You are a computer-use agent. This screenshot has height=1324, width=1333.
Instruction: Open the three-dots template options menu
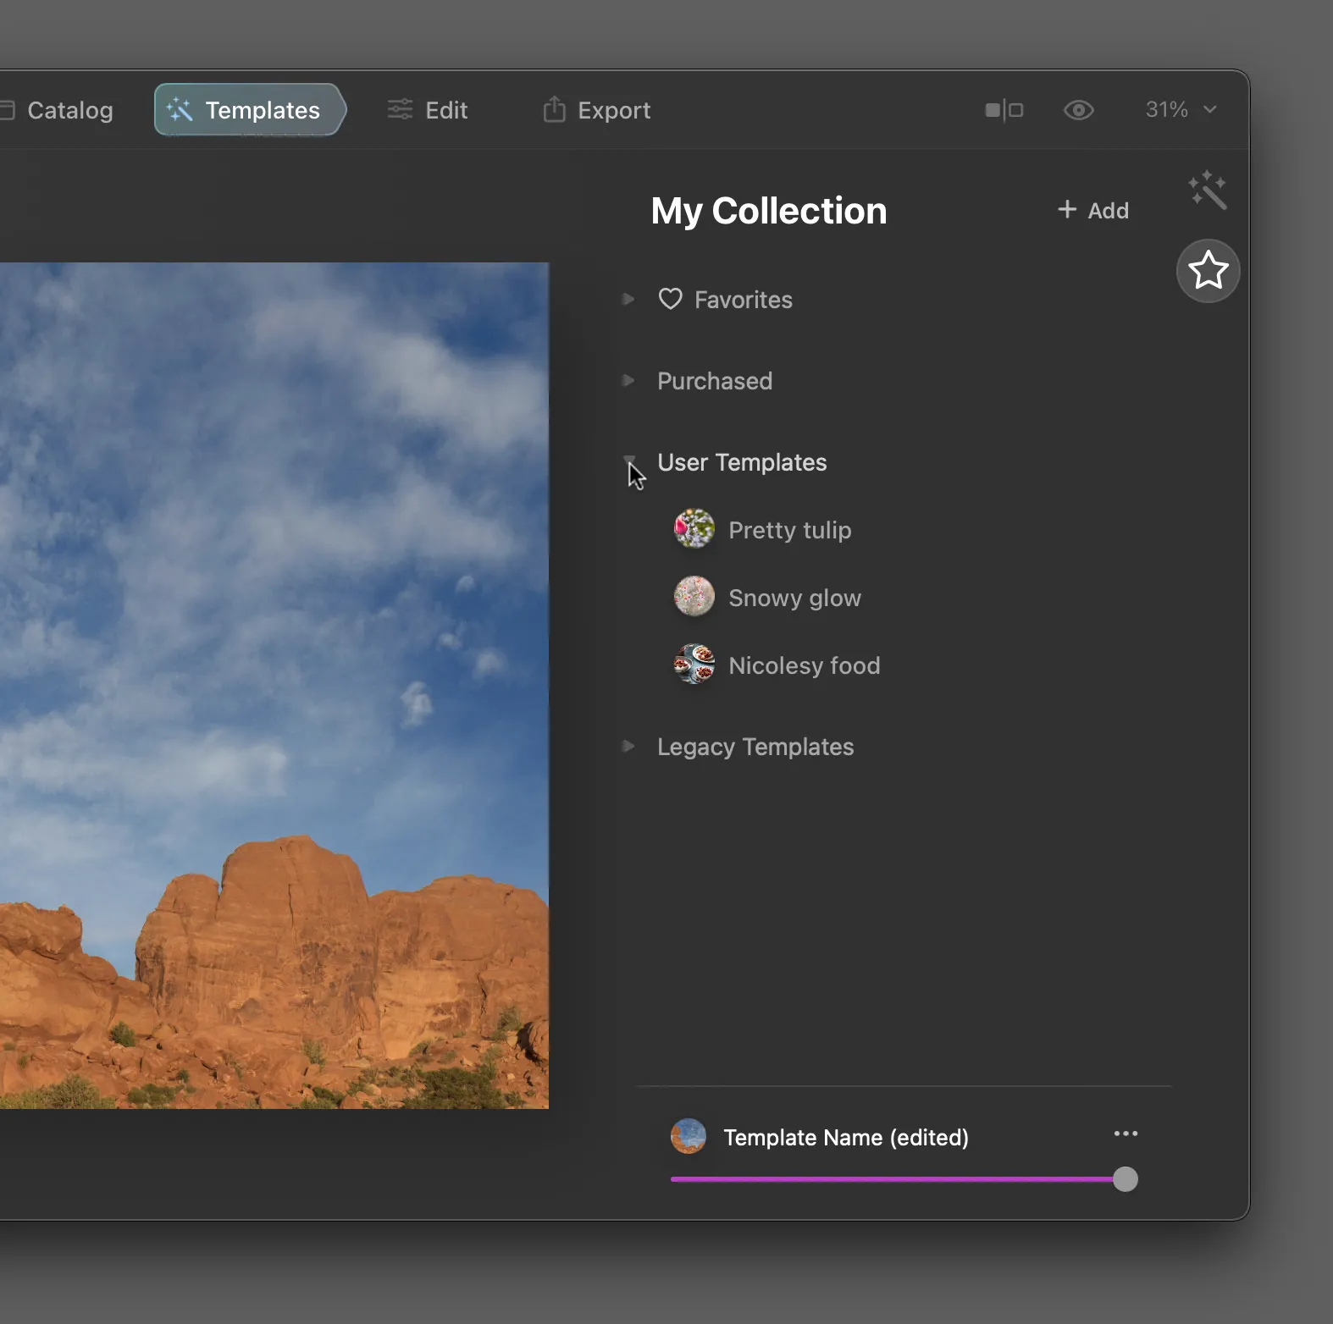pyautogui.click(x=1126, y=1134)
